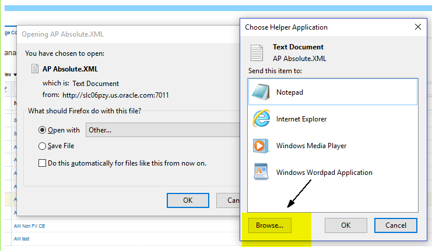Open the AW test link in background page
Viewport: 432px width, 251px height.
[22, 239]
